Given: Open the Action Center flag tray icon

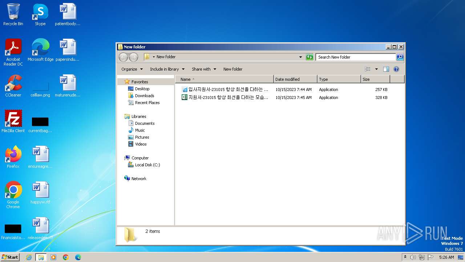Looking at the screenshot, I should point(431,257).
